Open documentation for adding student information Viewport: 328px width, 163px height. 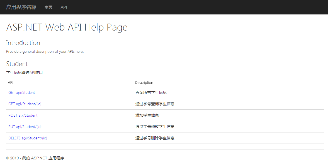coord(23,115)
